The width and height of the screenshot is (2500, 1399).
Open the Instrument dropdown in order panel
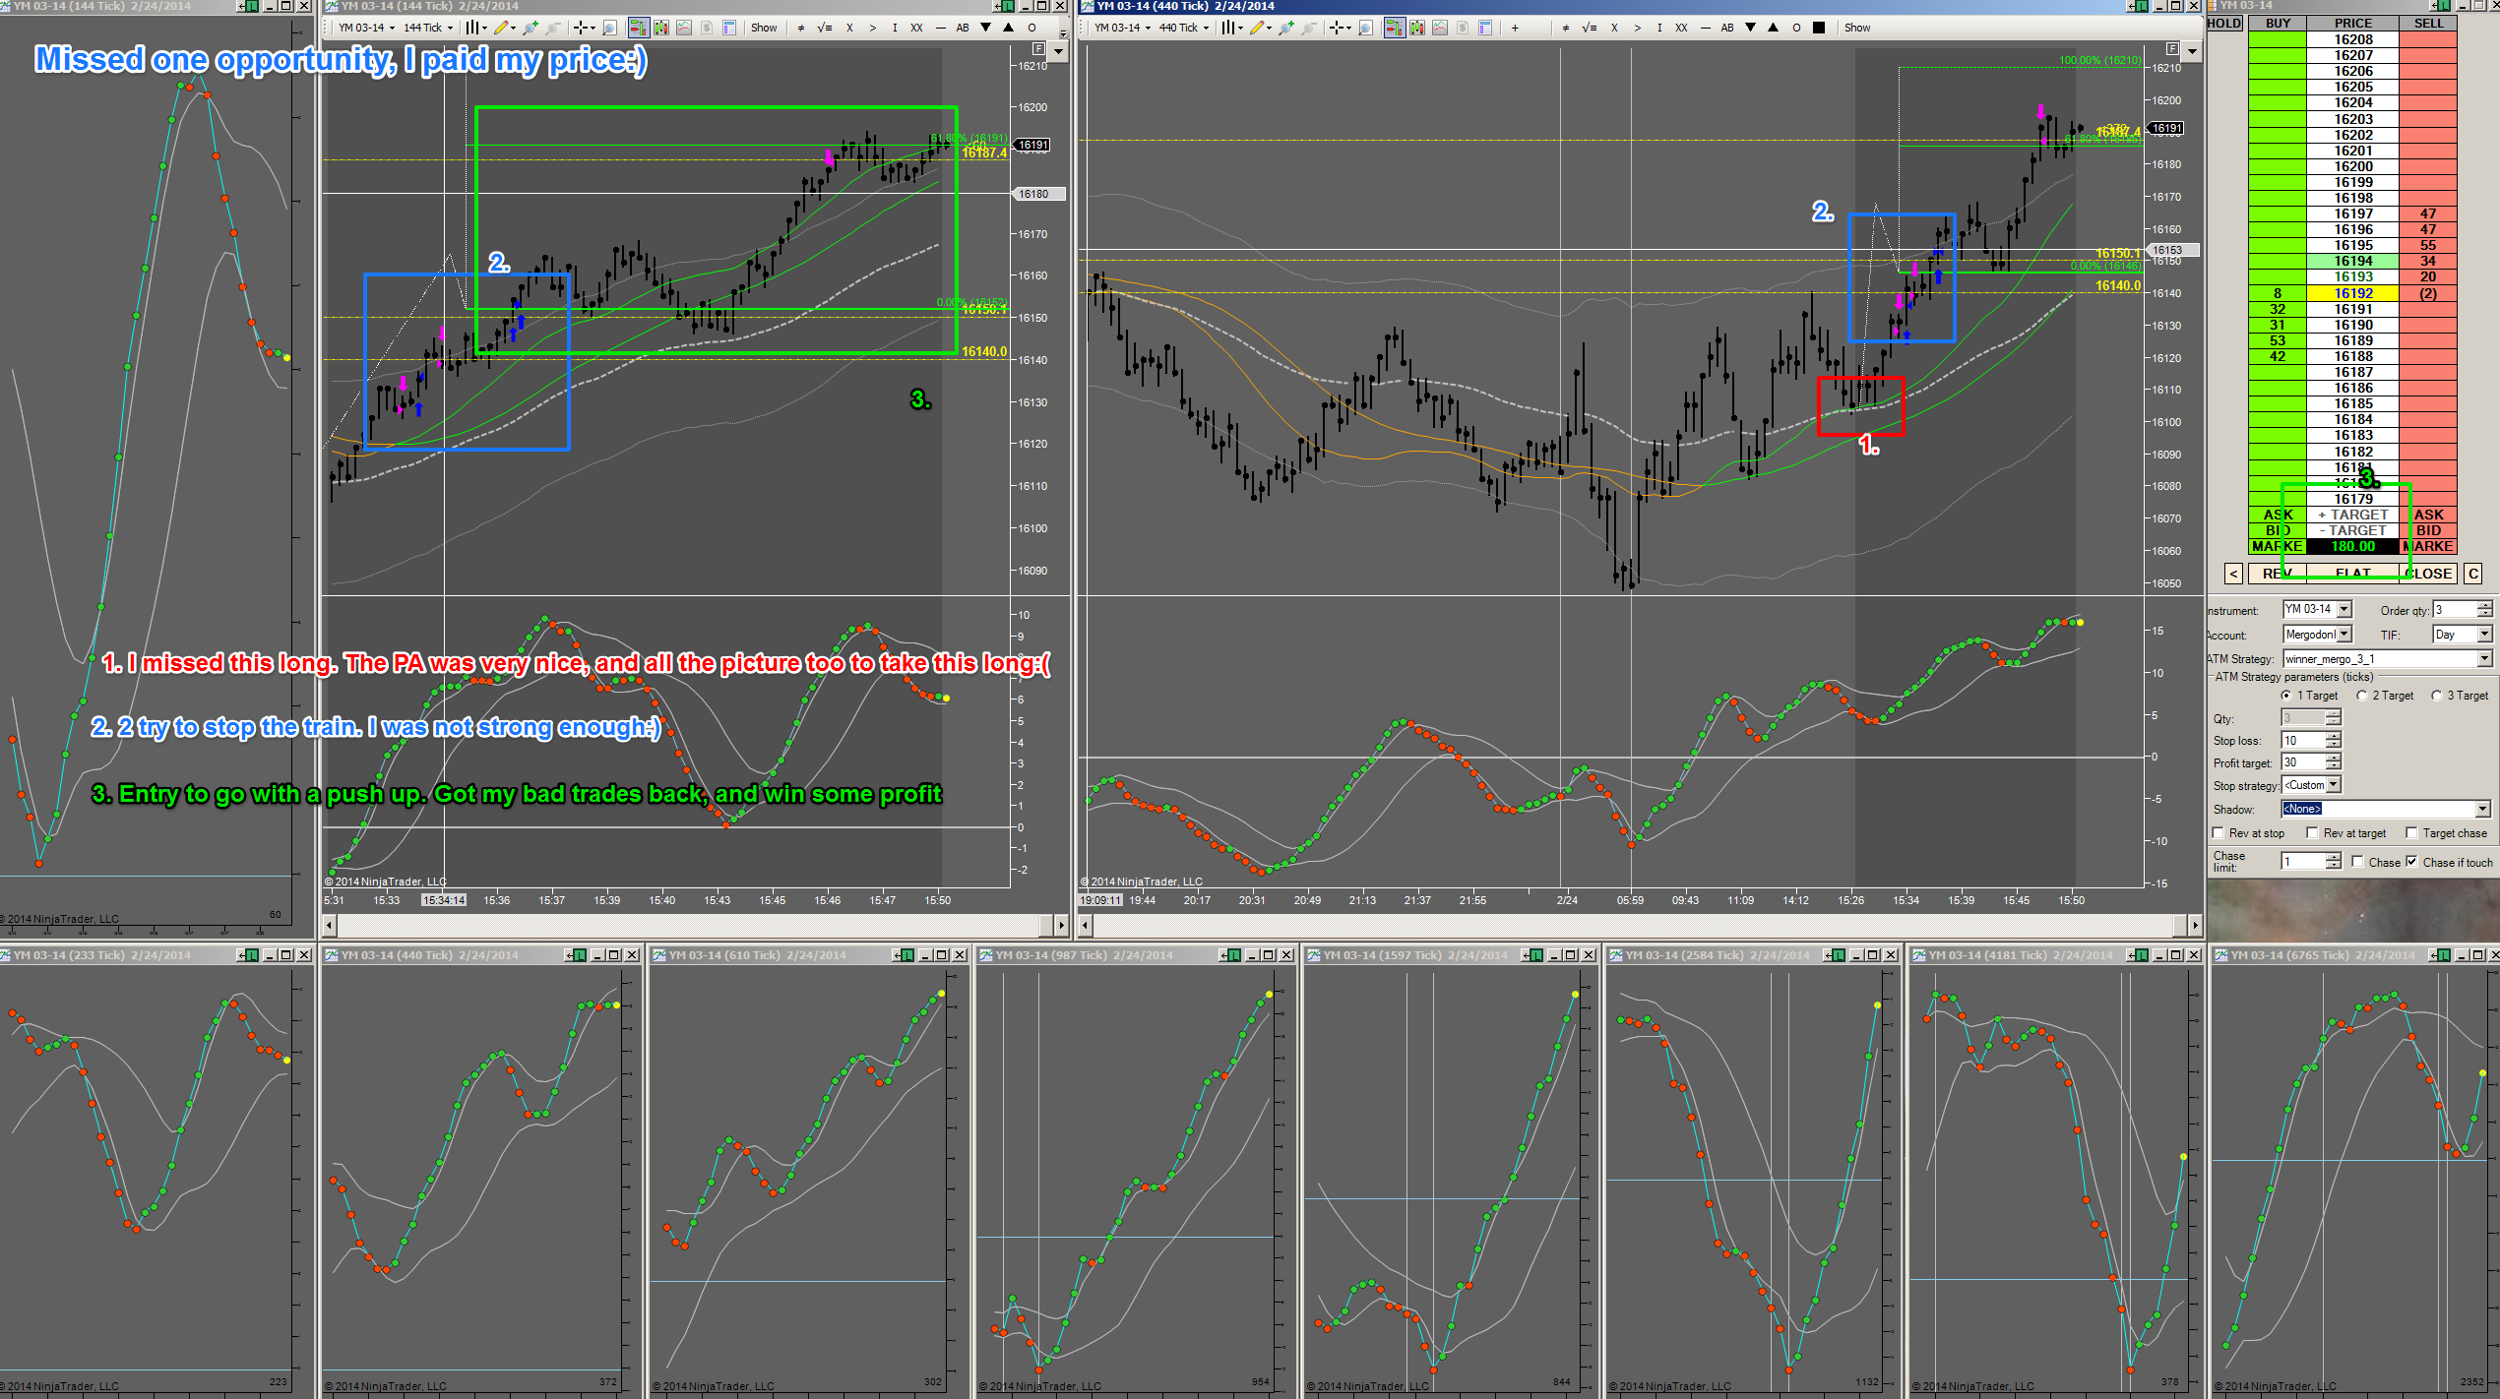(x=2344, y=609)
